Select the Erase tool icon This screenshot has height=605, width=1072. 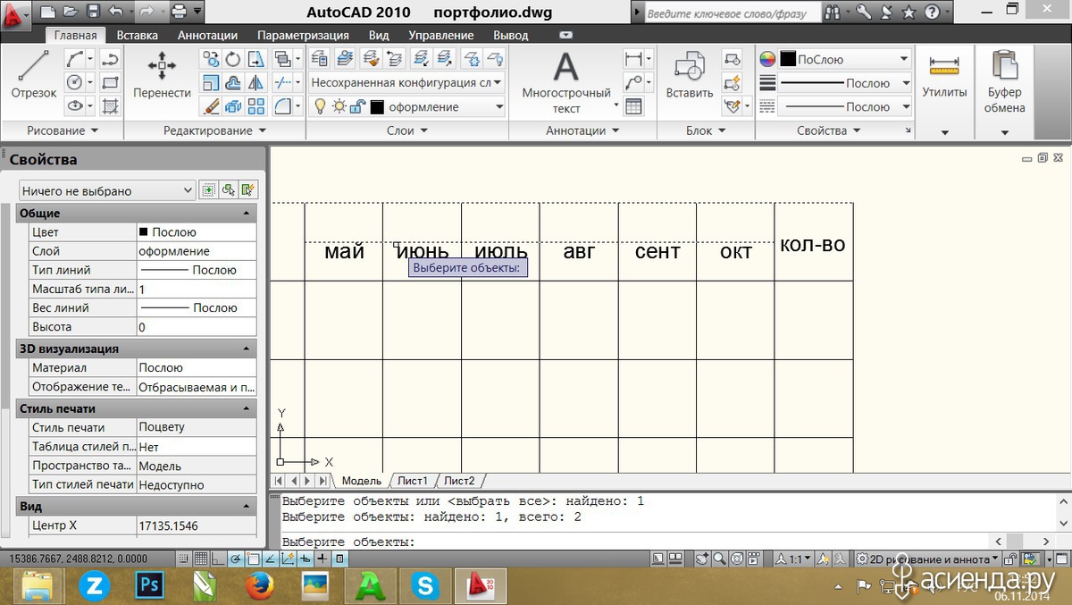click(x=211, y=106)
